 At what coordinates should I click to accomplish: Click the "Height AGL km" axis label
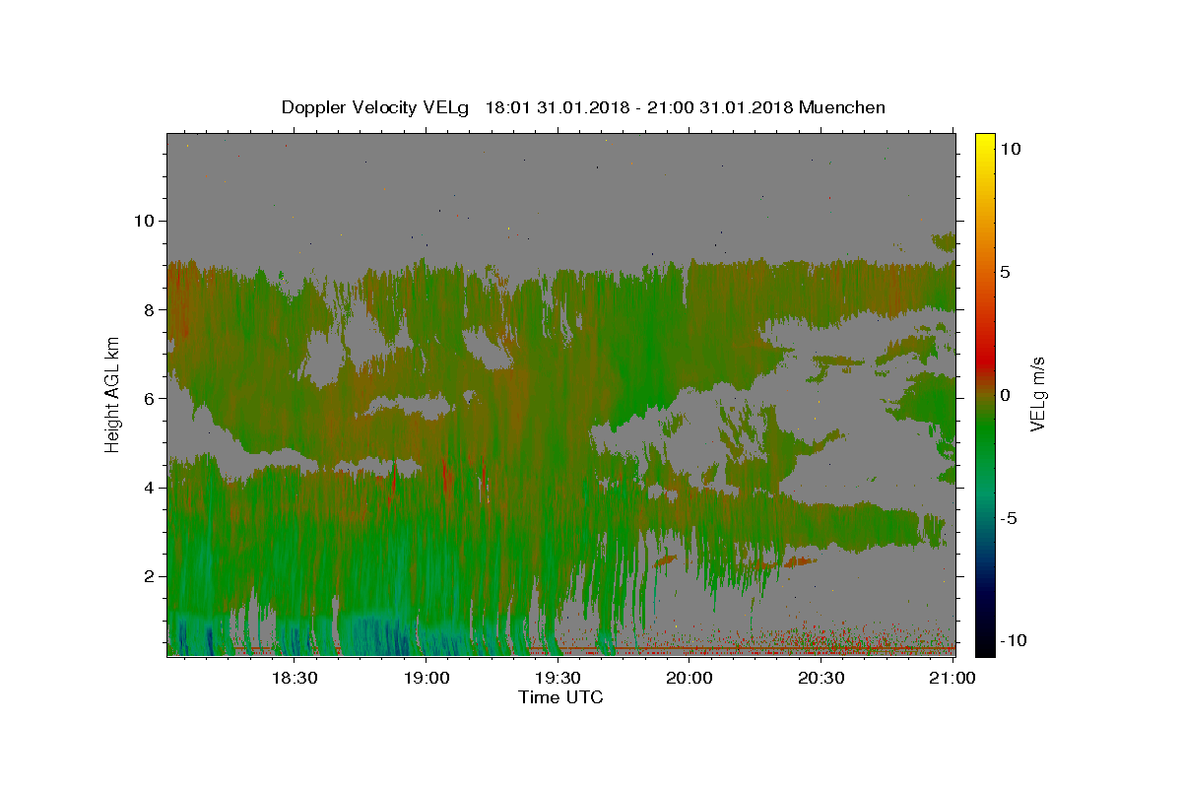[113, 394]
